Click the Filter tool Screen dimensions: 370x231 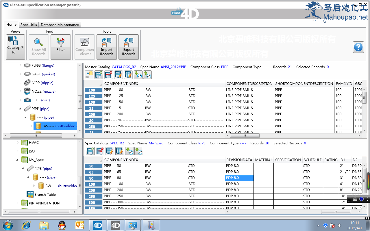(61, 47)
